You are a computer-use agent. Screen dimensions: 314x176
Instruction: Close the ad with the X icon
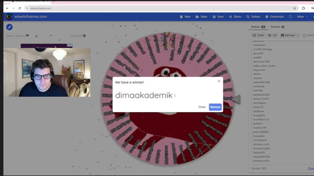coord(84,36)
